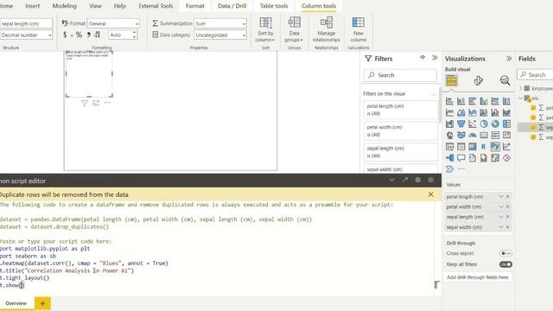
Task: Pick the map visual icon
Action: click(x=449, y=136)
